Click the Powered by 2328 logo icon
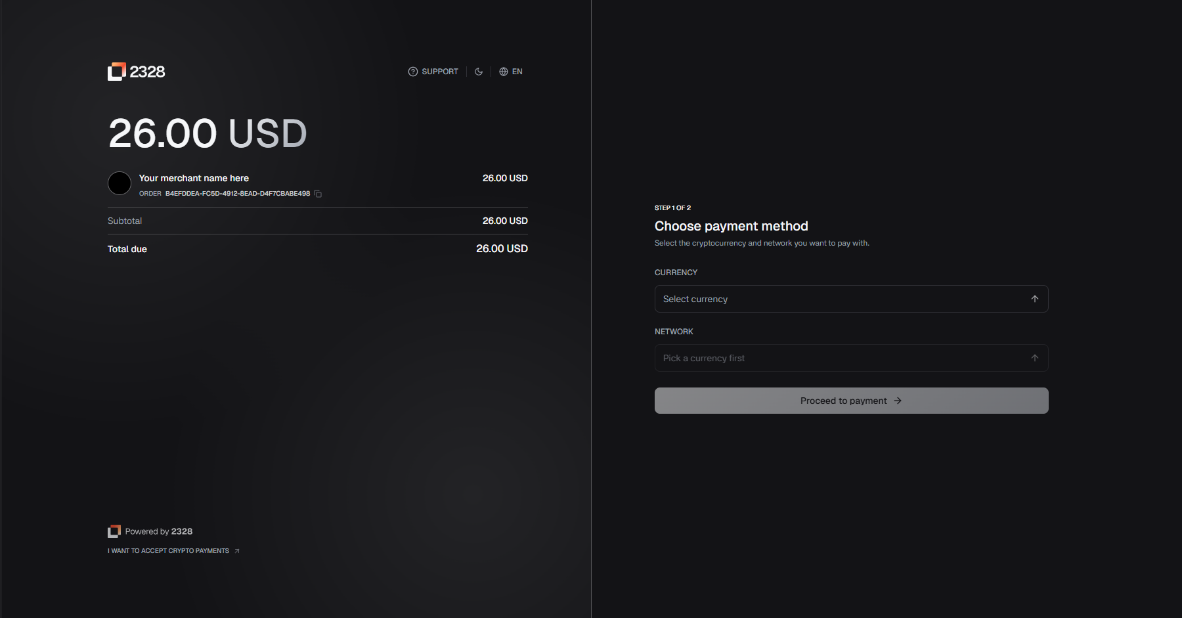The image size is (1182, 618). click(114, 531)
